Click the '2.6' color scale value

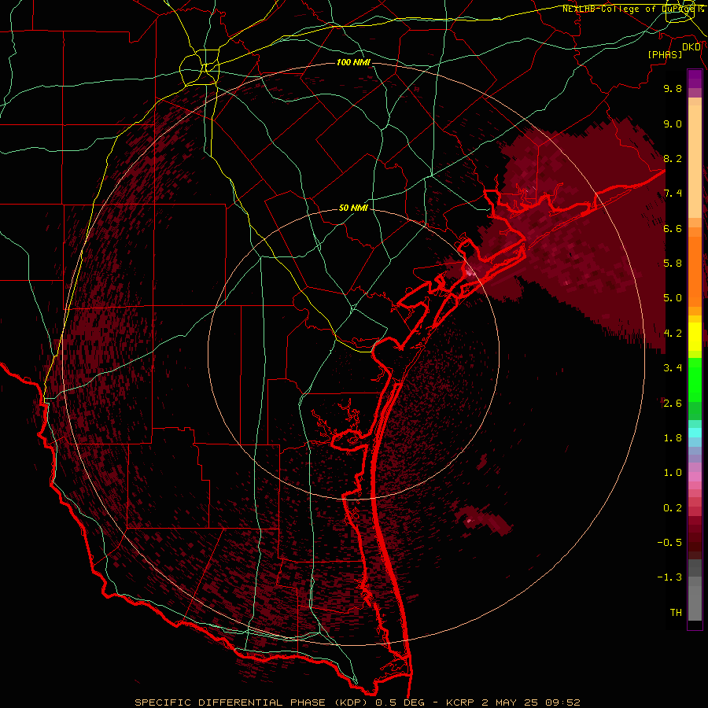tap(673, 404)
